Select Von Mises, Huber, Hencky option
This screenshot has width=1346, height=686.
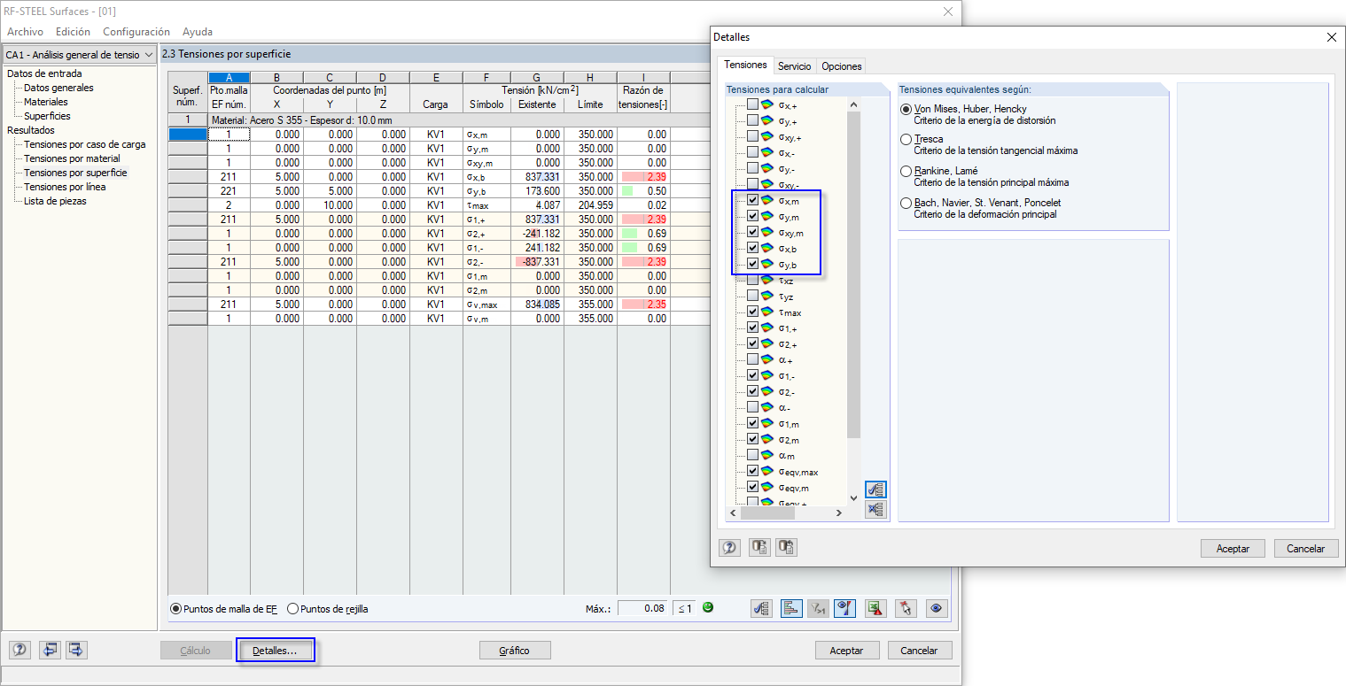(906, 109)
